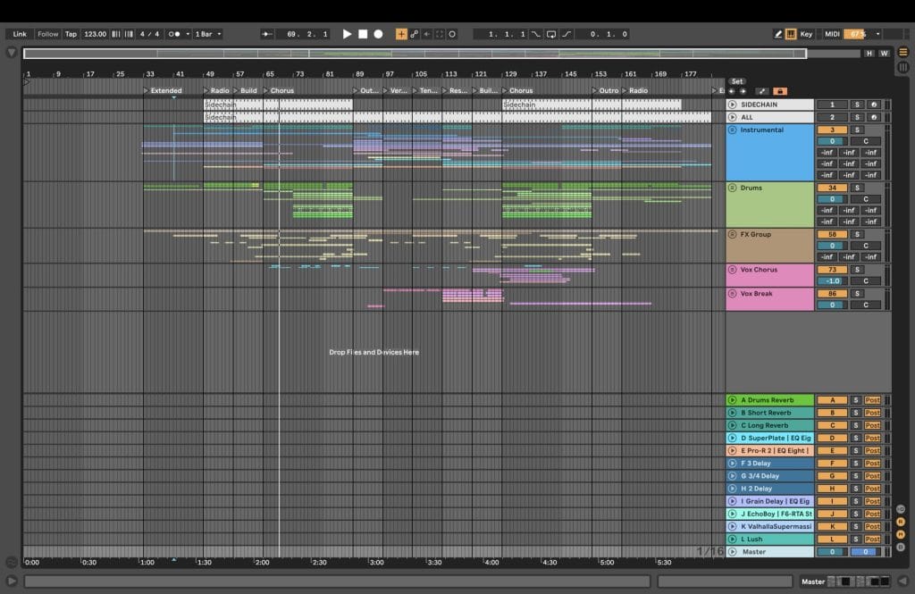
Task: Toggle the computer MIDI keyboard icon
Action: pyautogui.click(x=791, y=34)
